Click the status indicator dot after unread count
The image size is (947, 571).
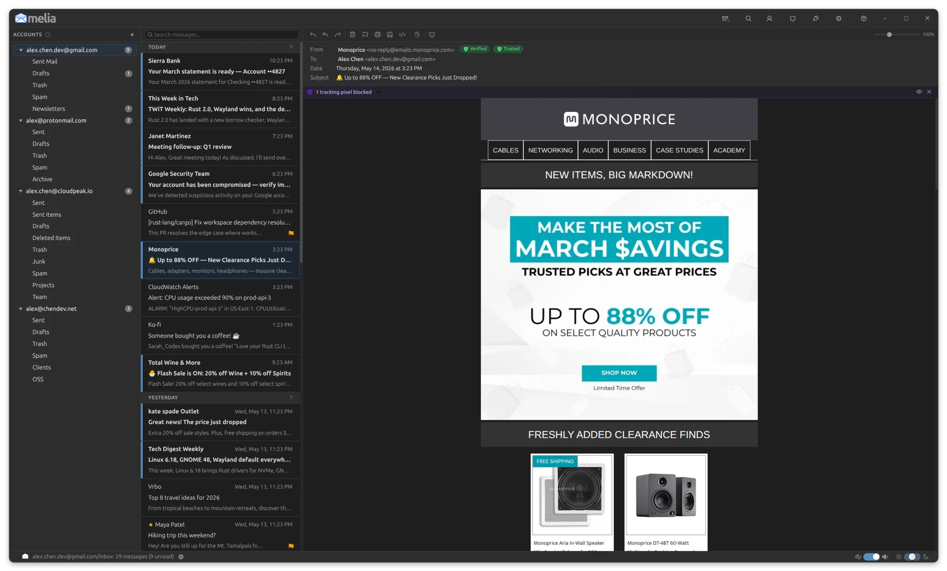click(181, 557)
